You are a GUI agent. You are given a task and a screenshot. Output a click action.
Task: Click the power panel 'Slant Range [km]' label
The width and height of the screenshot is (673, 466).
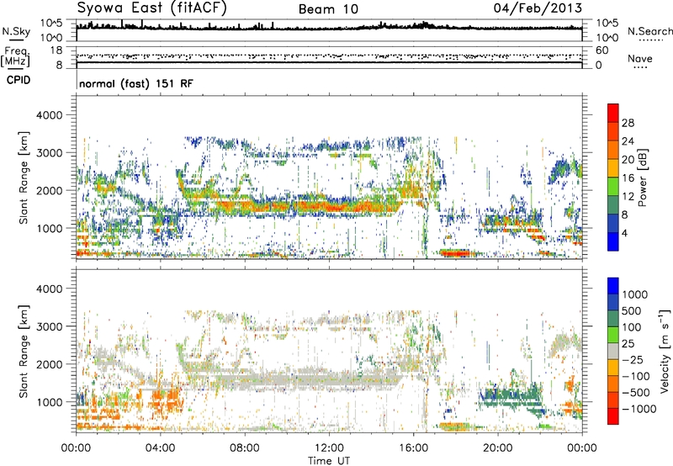(24, 177)
